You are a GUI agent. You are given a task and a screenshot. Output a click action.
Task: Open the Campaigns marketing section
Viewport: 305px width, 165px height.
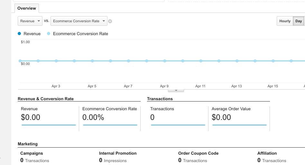(32, 153)
